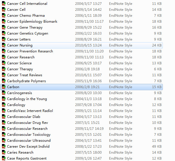
Task: Select the Cancer Science file name
Action: pos(20,63)
